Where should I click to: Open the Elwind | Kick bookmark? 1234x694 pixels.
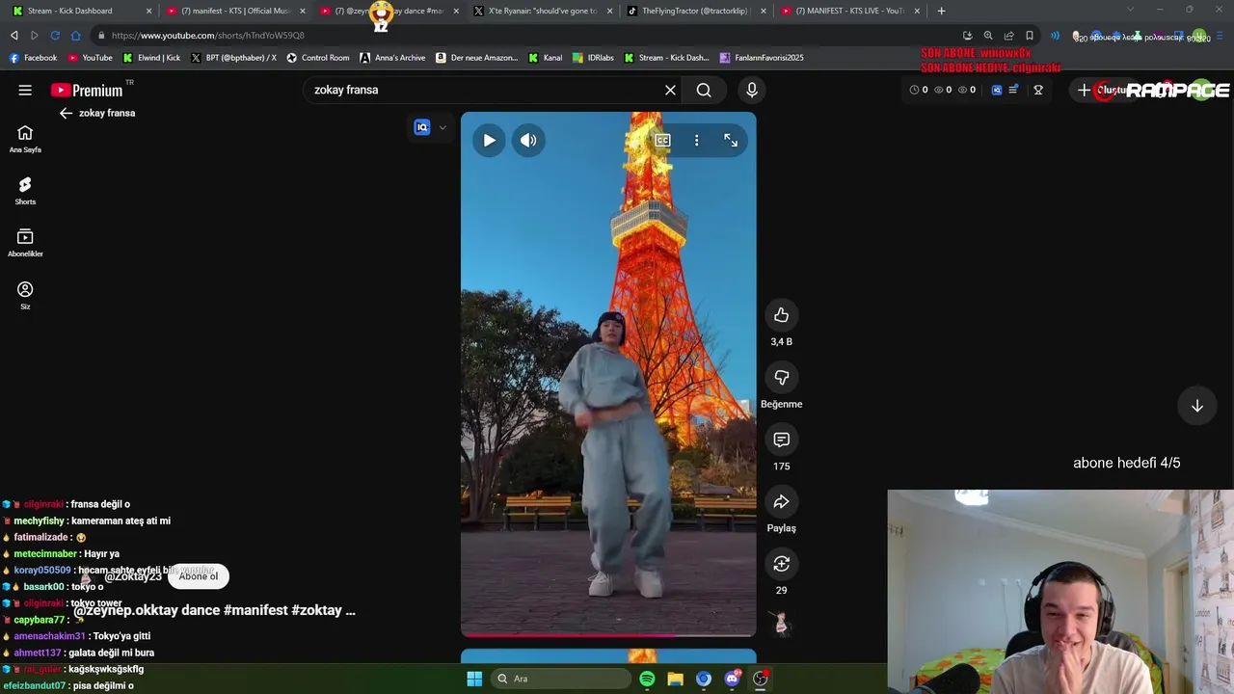click(x=151, y=58)
